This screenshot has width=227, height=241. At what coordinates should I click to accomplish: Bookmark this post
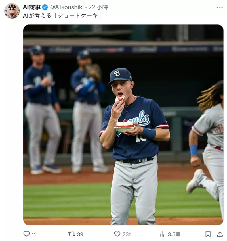[208, 234]
